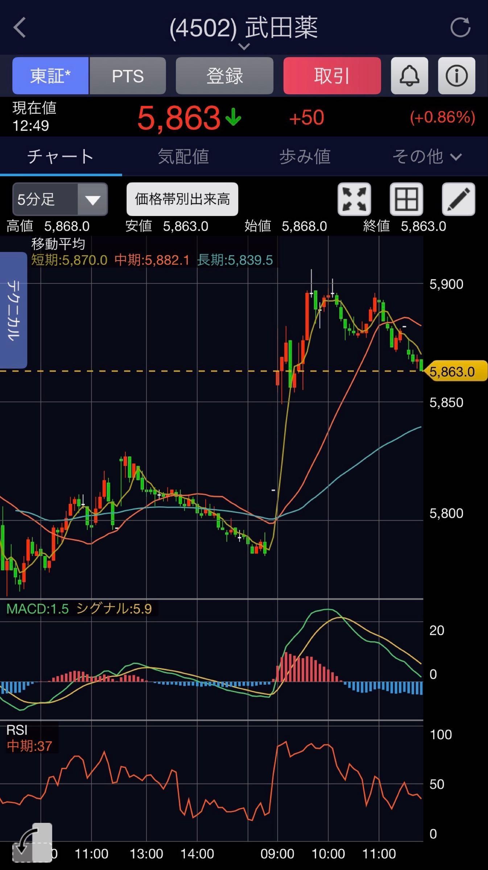Tap the 移動平均 indicator label
Image resolution: width=488 pixels, height=870 pixels.
(58, 244)
